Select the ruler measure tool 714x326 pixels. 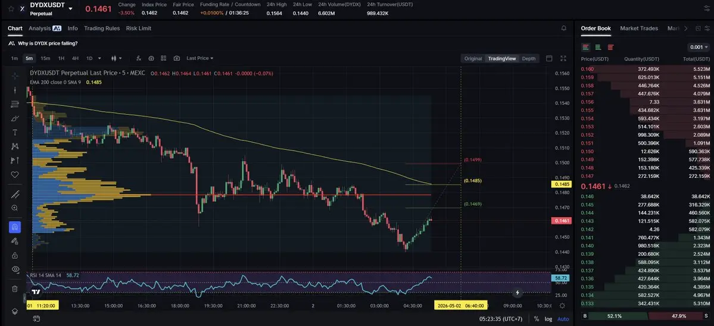tap(14, 194)
